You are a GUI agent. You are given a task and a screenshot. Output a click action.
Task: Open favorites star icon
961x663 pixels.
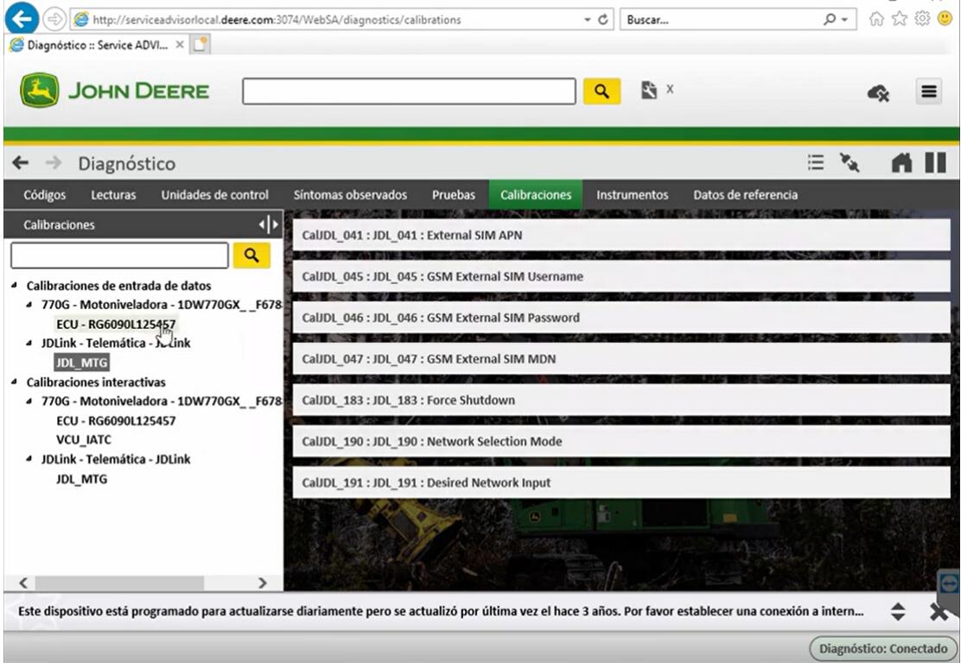pos(899,19)
